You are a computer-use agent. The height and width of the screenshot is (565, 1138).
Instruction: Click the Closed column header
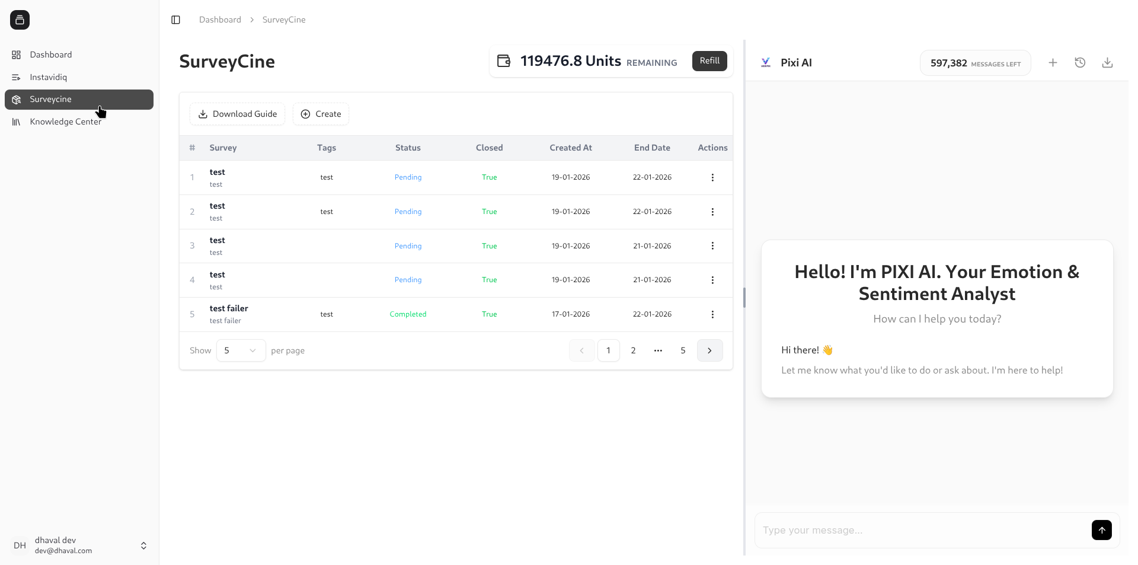coord(489,148)
